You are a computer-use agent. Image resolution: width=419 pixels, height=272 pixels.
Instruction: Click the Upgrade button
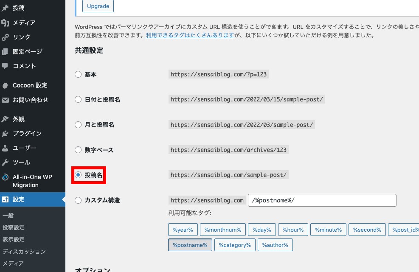98,6
